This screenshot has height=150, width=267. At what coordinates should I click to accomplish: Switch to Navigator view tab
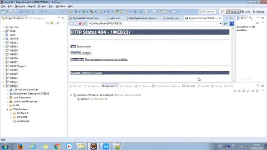[x=37, y=18]
